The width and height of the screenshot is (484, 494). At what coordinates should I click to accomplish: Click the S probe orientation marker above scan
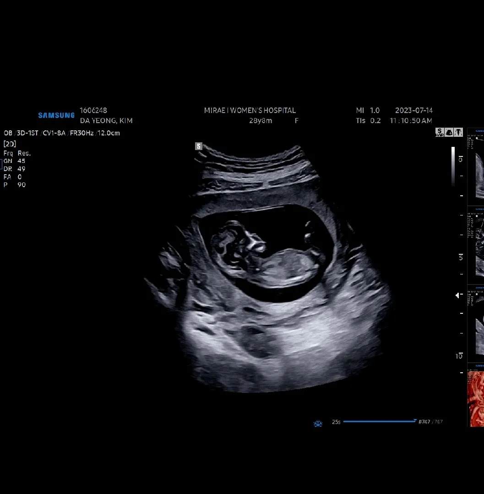pyautogui.click(x=198, y=146)
